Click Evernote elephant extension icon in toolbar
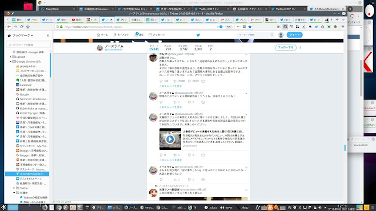 (x=310, y=27)
